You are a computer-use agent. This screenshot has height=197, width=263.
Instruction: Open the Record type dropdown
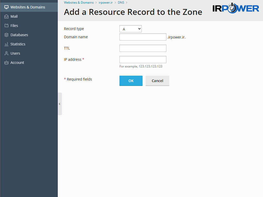coord(130,29)
